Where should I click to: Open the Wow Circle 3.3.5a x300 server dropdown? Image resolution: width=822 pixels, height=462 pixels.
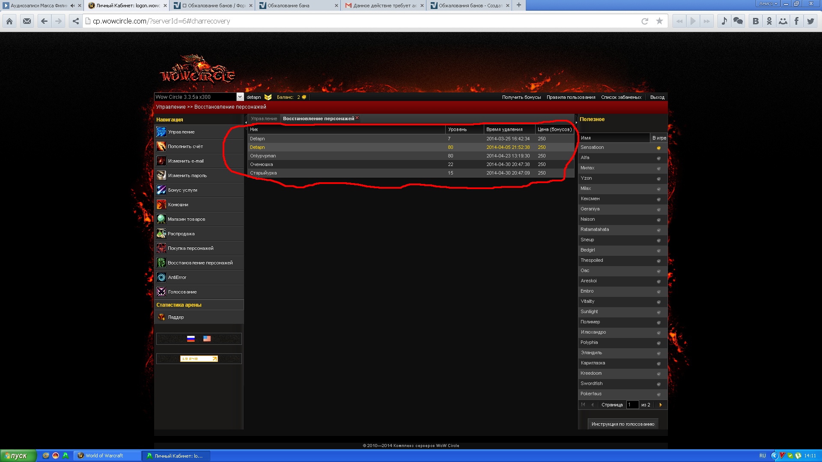(240, 97)
